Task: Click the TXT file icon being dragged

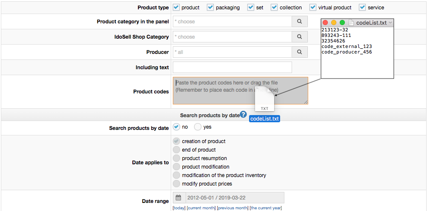Action: click(264, 99)
